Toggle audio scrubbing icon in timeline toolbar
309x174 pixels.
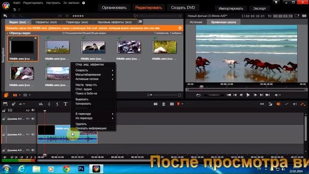point(295,104)
